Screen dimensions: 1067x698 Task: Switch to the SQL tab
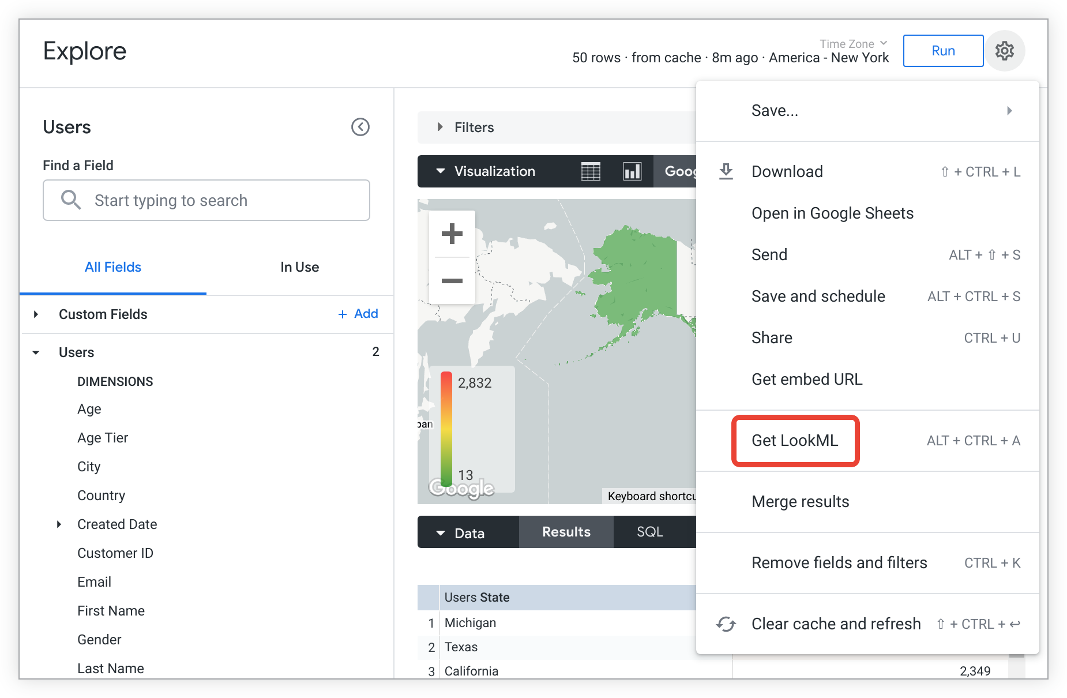[649, 531]
